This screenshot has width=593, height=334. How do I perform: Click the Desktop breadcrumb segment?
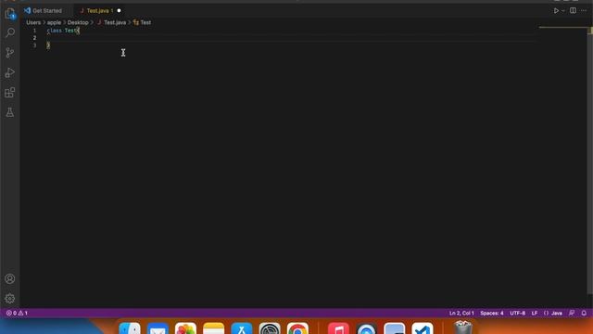pyautogui.click(x=78, y=22)
